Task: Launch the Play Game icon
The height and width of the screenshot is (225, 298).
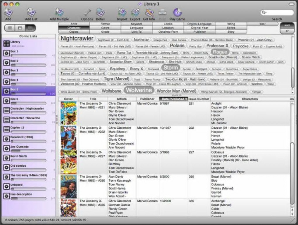Action: point(177,13)
